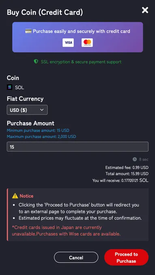Image resolution: width=155 pixels, height=275 pixels.
Task: Click the green SSL shield icon
Action: 36,62
